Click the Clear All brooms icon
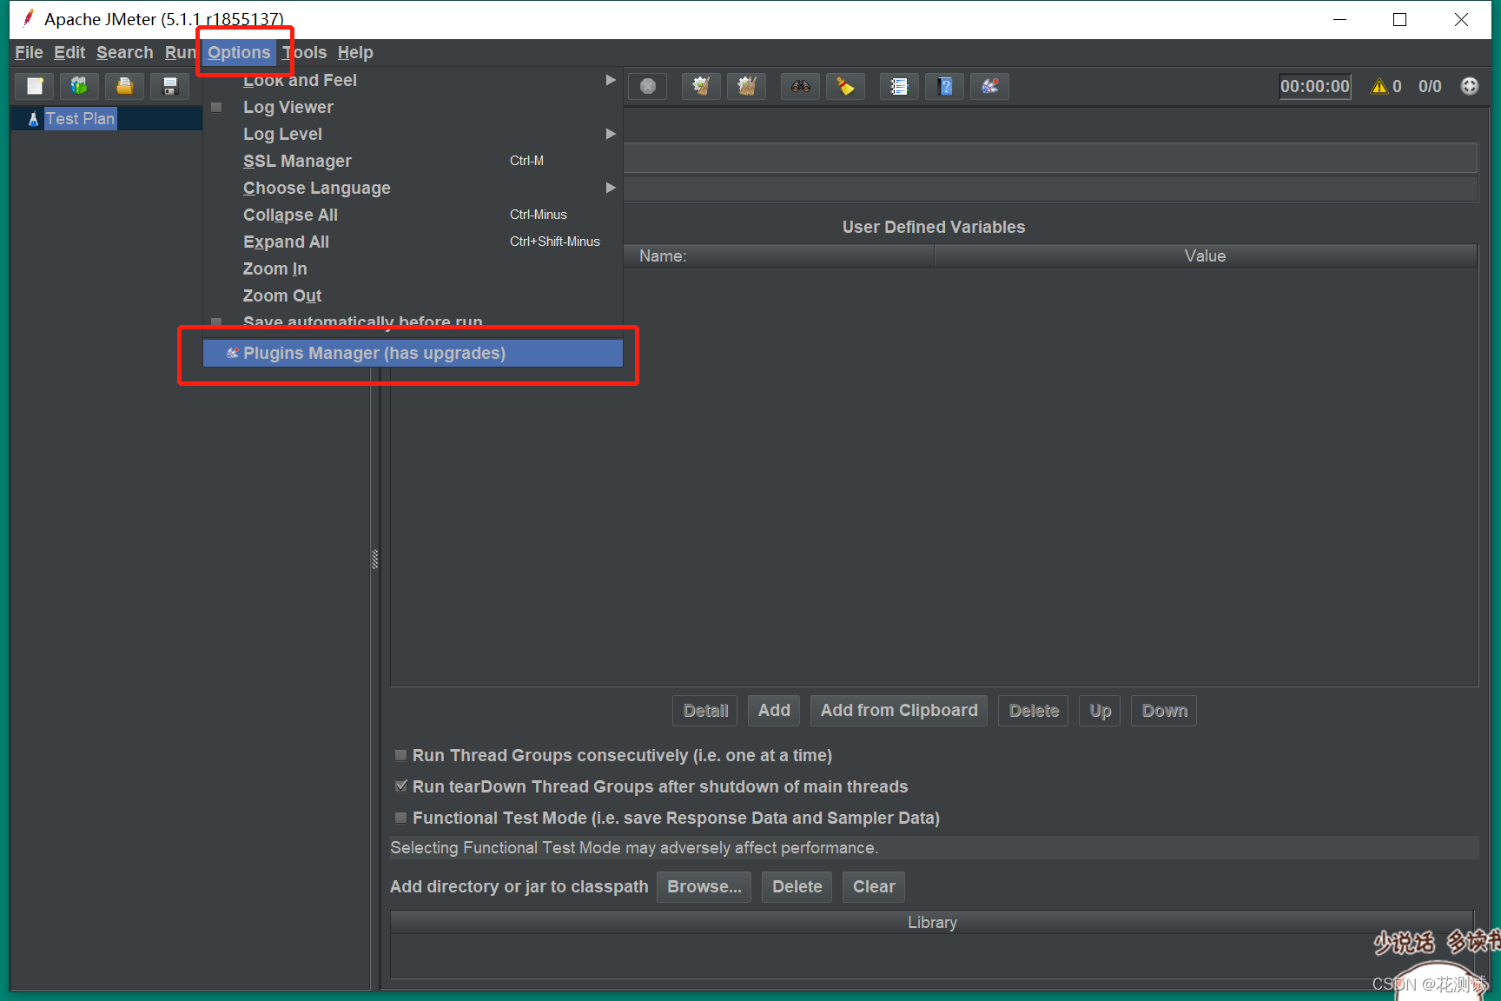This screenshot has height=1001, width=1501. pos(746,86)
